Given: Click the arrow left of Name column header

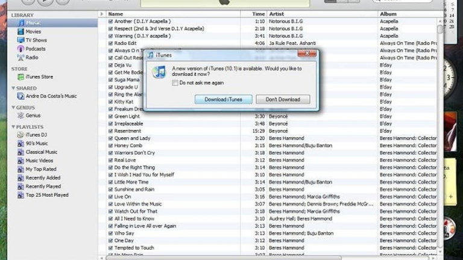Looking at the screenshot, I should coord(101,14).
